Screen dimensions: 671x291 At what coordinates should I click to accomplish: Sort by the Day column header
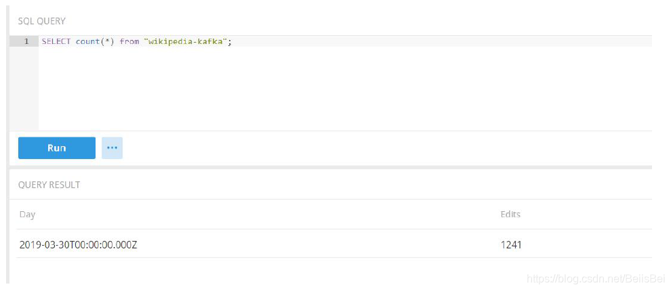pyautogui.click(x=27, y=215)
